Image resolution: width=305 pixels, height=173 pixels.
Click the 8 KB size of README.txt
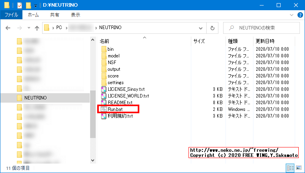(218, 103)
